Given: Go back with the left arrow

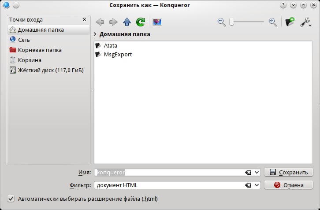Looking at the screenshot, I should pos(100,22).
